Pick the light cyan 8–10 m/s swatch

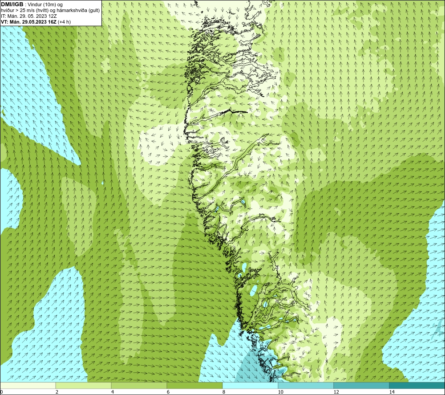[x=250, y=385]
